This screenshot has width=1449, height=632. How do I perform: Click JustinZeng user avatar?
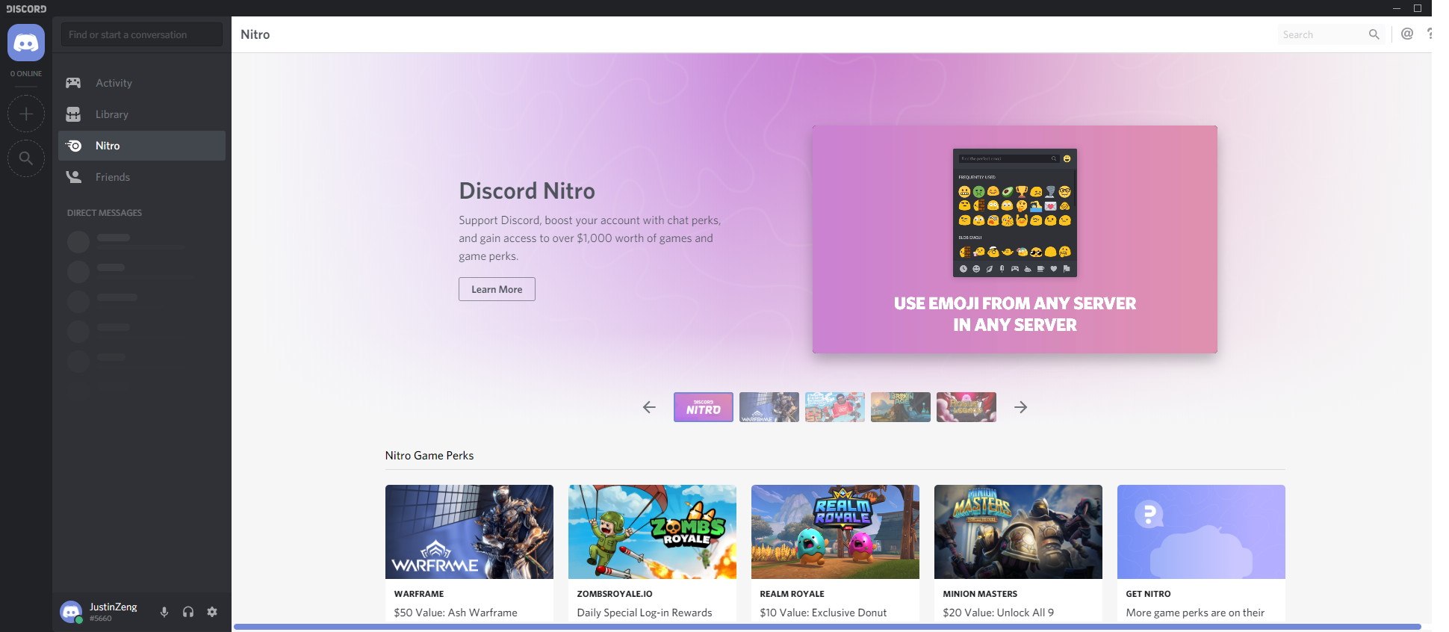pos(71,612)
